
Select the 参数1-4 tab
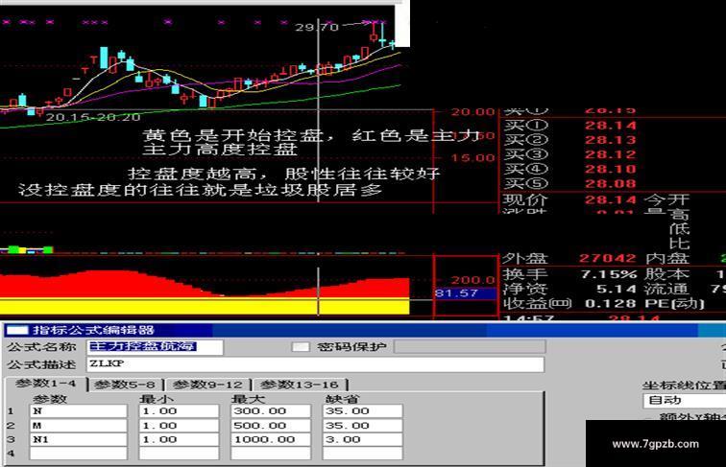pos(45,384)
